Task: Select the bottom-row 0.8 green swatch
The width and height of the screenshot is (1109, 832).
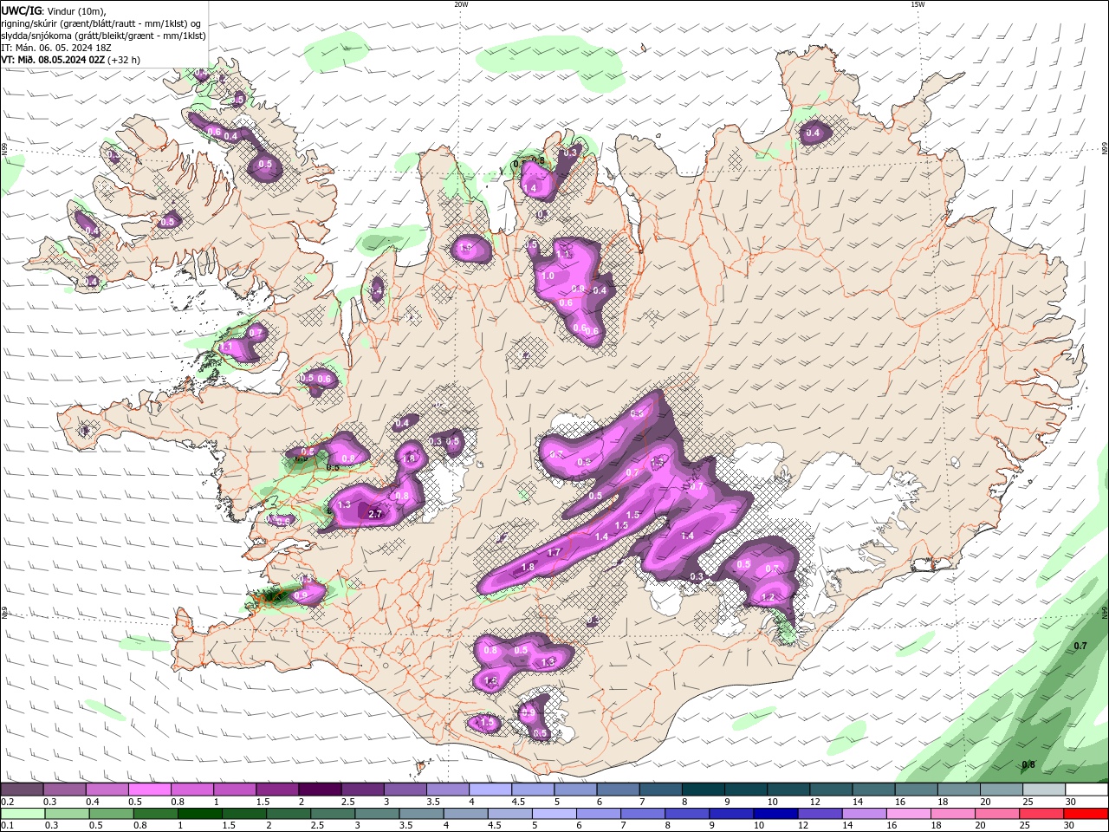Action: pos(156,814)
